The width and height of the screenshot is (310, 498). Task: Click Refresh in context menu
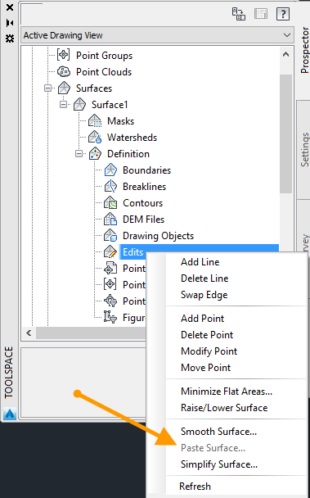[x=195, y=487]
